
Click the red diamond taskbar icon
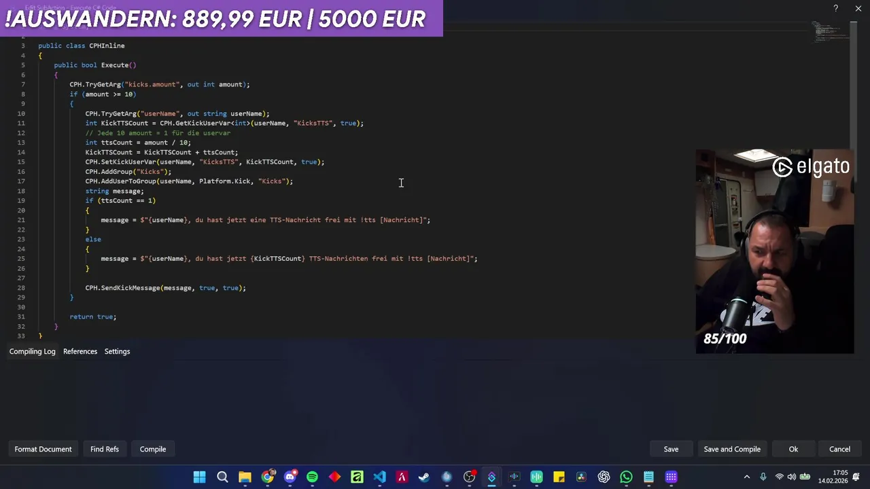(334, 477)
